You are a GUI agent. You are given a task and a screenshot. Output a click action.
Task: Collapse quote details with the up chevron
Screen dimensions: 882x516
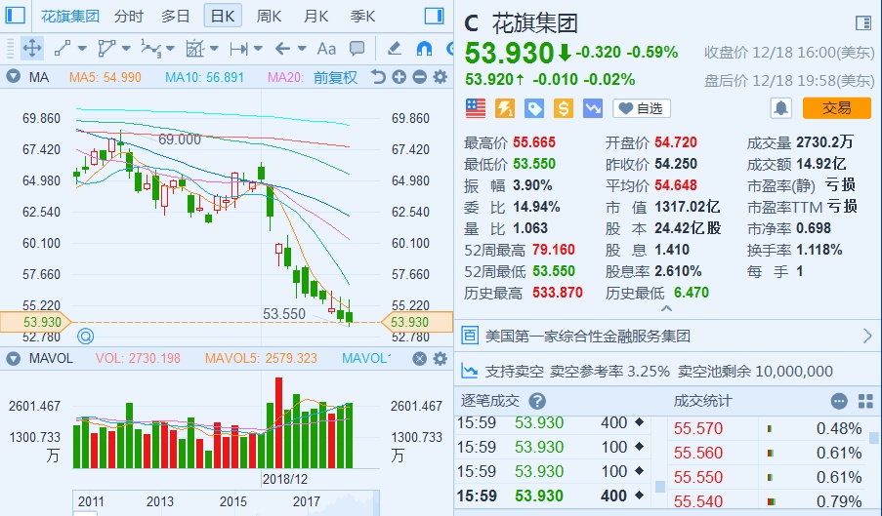pyautogui.click(x=666, y=308)
